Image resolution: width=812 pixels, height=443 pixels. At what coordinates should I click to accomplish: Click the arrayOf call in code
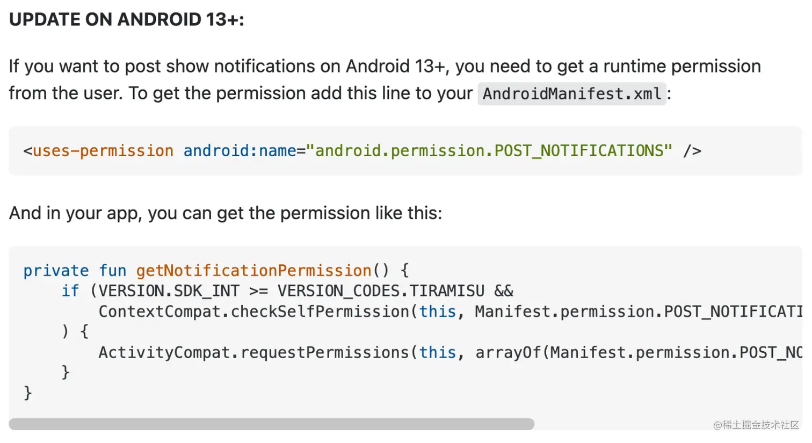click(x=508, y=353)
